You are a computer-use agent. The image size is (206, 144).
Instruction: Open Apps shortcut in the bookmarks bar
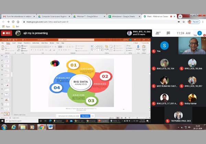pos(6,26)
